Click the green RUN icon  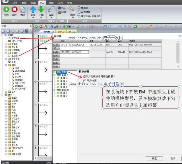point(6,10)
